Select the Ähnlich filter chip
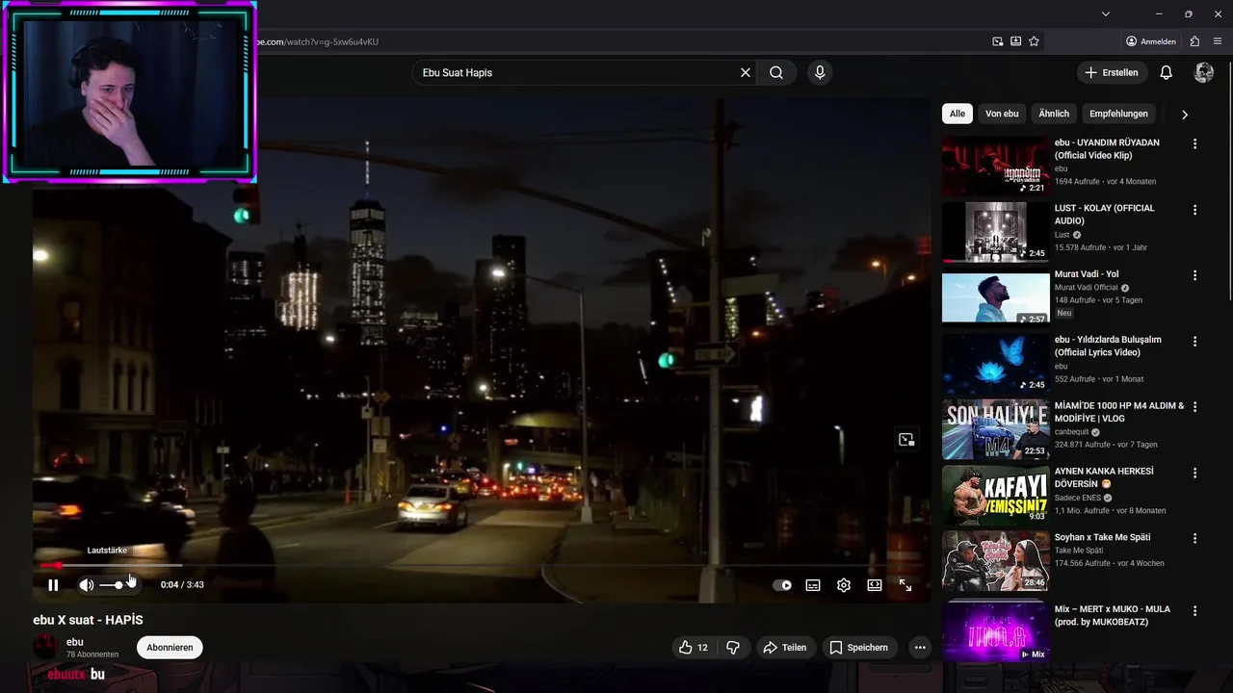The height and width of the screenshot is (693, 1233). pos(1054,114)
